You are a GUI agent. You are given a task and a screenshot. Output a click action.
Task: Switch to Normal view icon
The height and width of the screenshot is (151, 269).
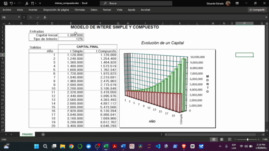(214, 139)
